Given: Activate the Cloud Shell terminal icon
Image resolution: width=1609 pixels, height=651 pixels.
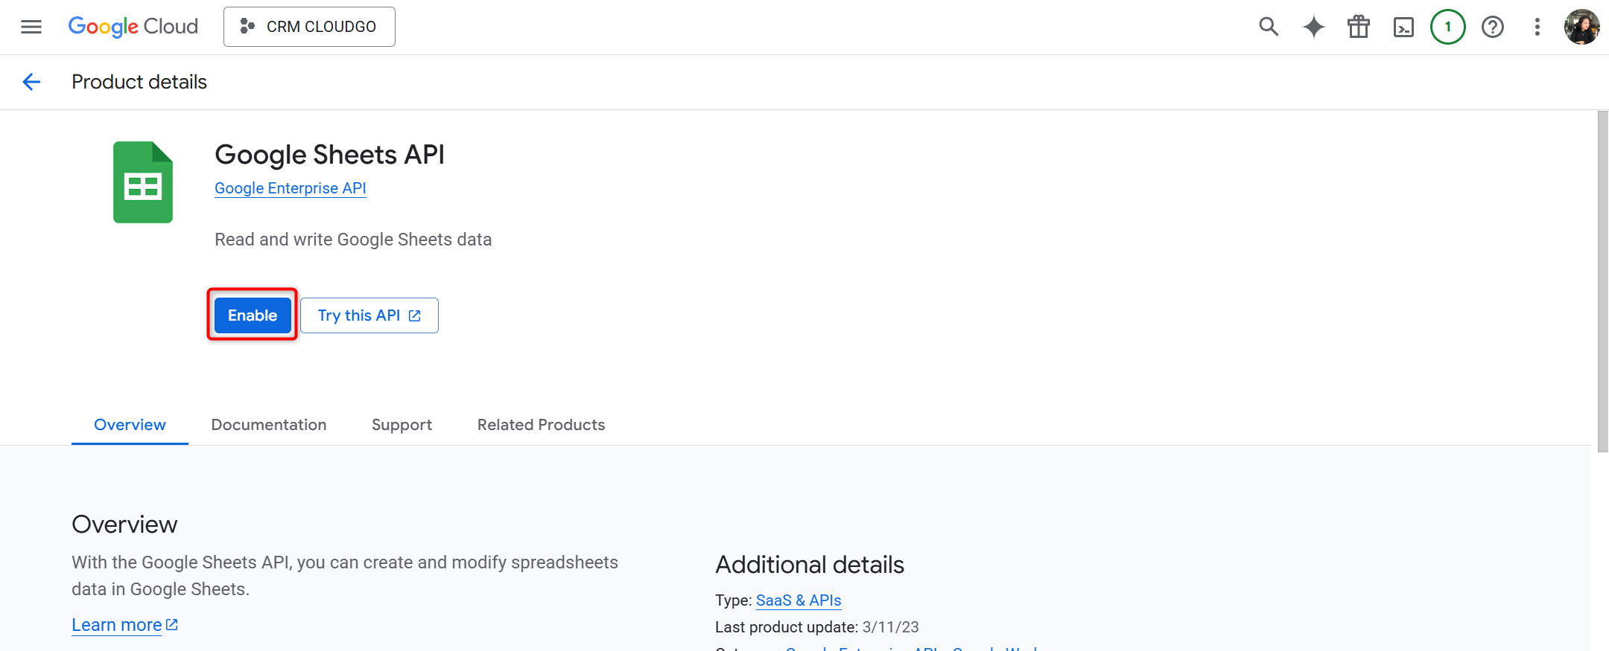Looking at the screenshot, I should tap(1403, 28).
